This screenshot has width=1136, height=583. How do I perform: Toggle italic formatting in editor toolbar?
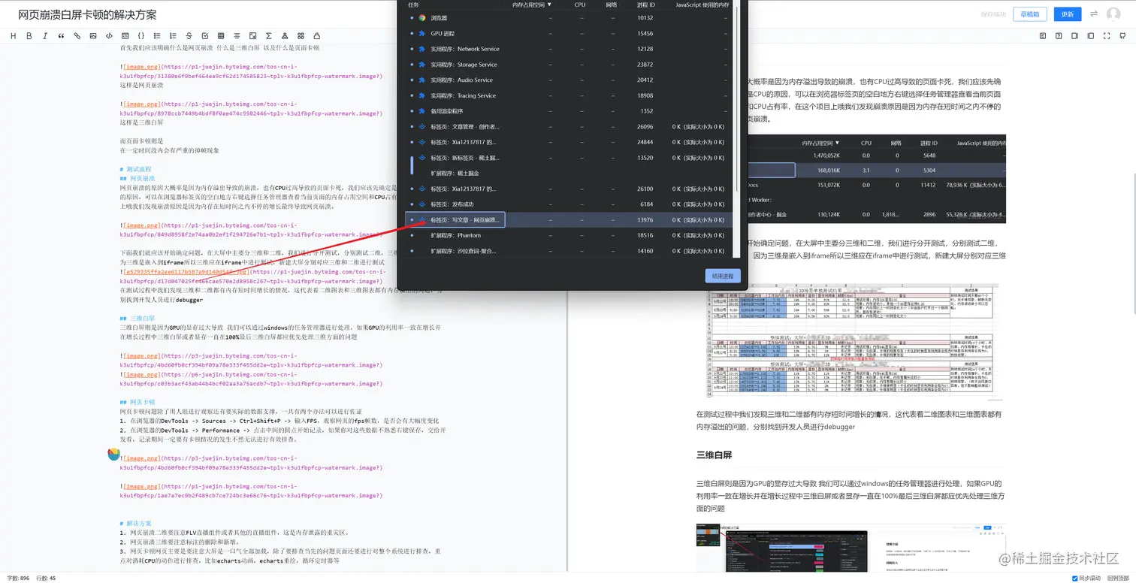point(45,35)
